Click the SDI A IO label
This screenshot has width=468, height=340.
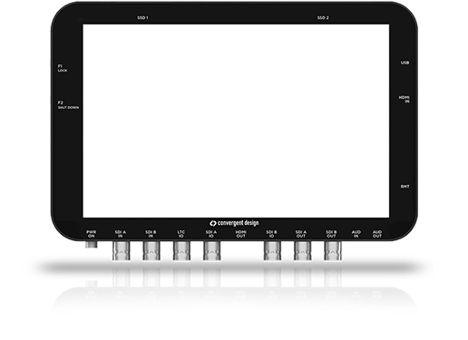(211, 234)
